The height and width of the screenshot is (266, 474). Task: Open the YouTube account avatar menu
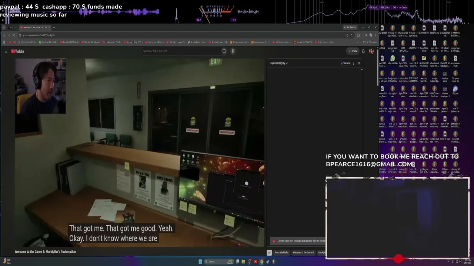pos(371,51)
